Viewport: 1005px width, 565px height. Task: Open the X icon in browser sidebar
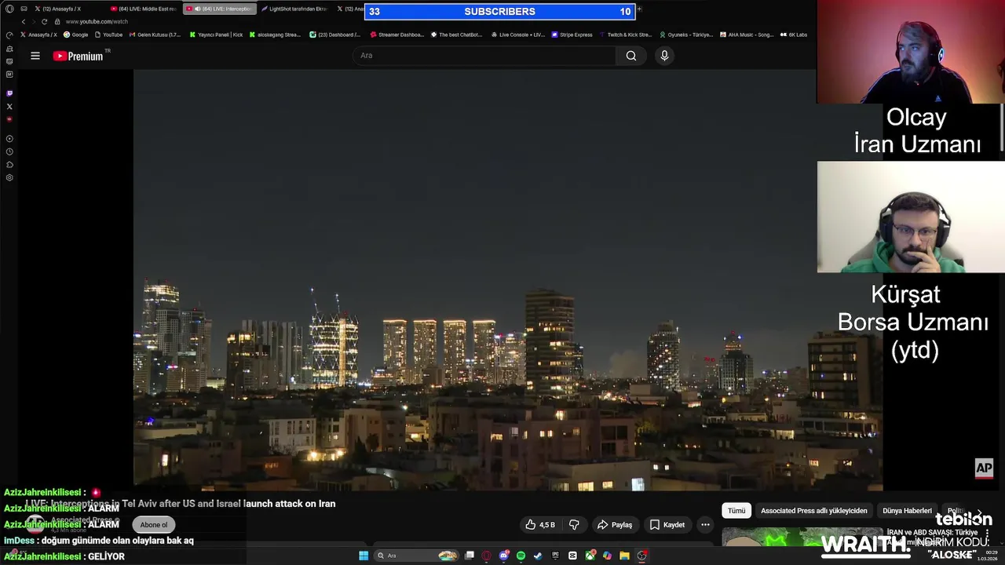click(x=9, y=106)
